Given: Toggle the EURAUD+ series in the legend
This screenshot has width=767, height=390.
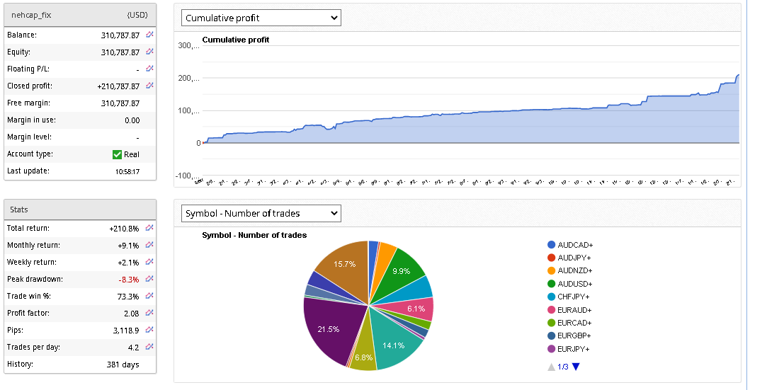Looking at the screenshot, I should pyautogui.click(x=574, y=310).
